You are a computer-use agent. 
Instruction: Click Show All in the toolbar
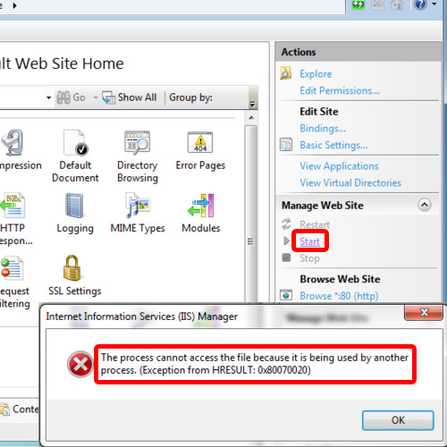(x=130, y=97)
